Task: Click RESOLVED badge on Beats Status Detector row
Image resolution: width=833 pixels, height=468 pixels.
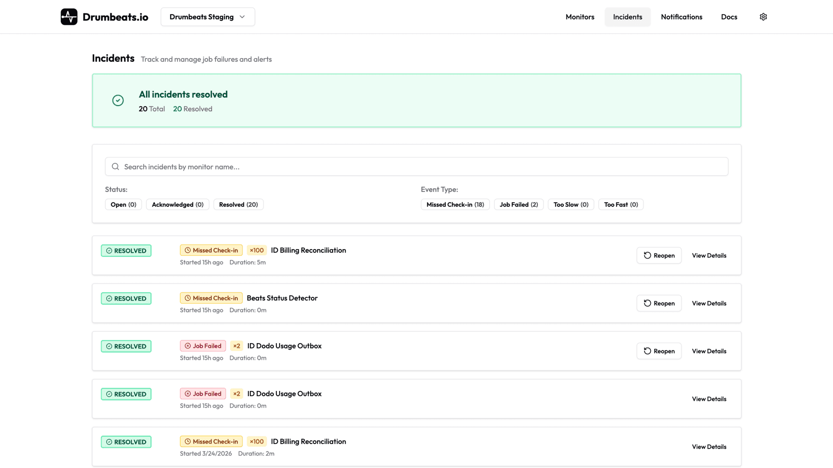Action: pyautogui.click(x=126, y=298)
